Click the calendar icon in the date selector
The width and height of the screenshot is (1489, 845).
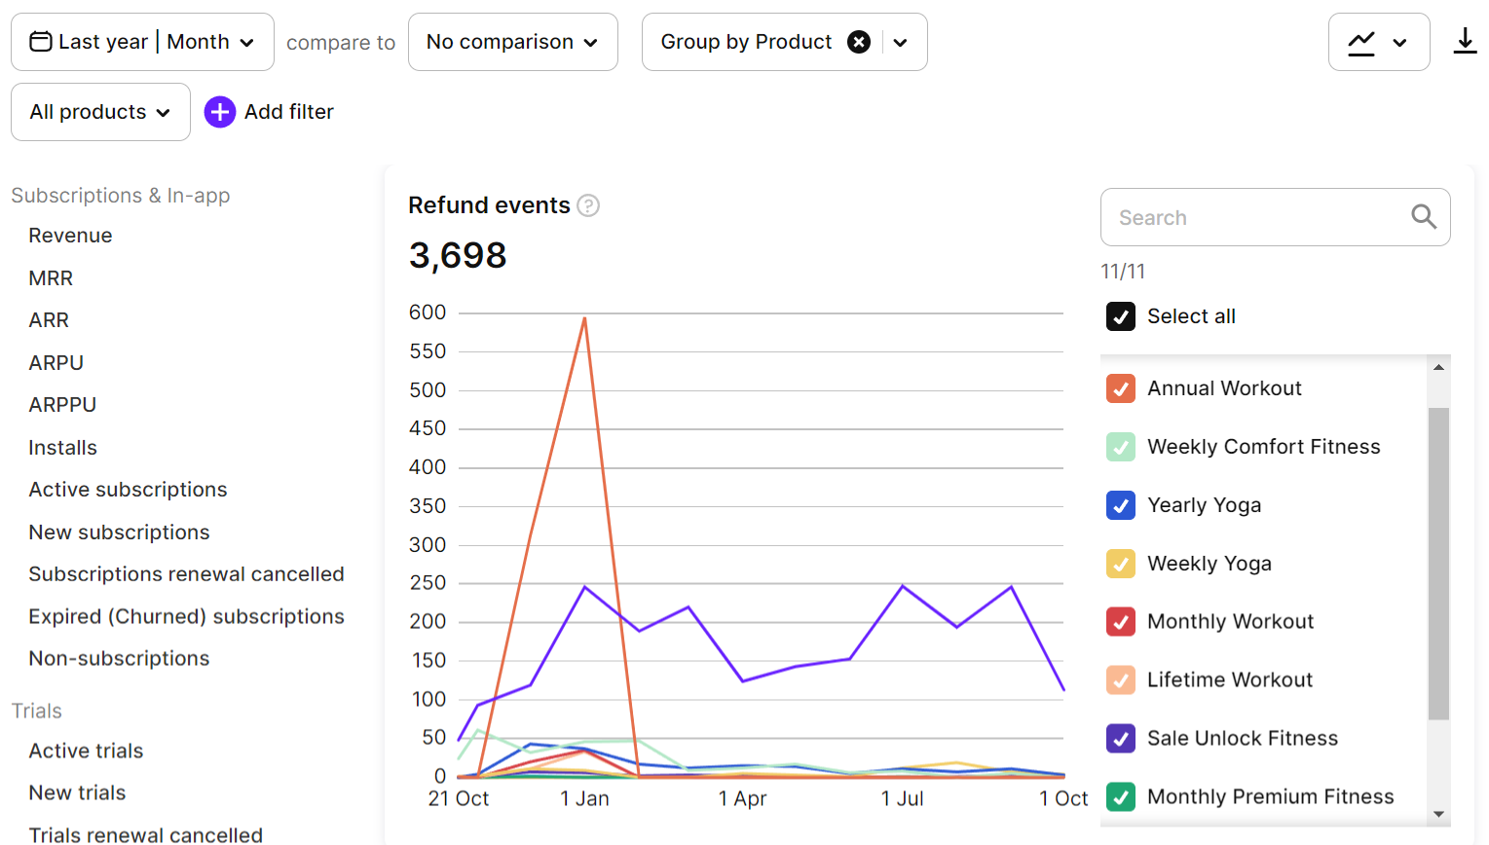pyautogui.click(x=40, y=41)
